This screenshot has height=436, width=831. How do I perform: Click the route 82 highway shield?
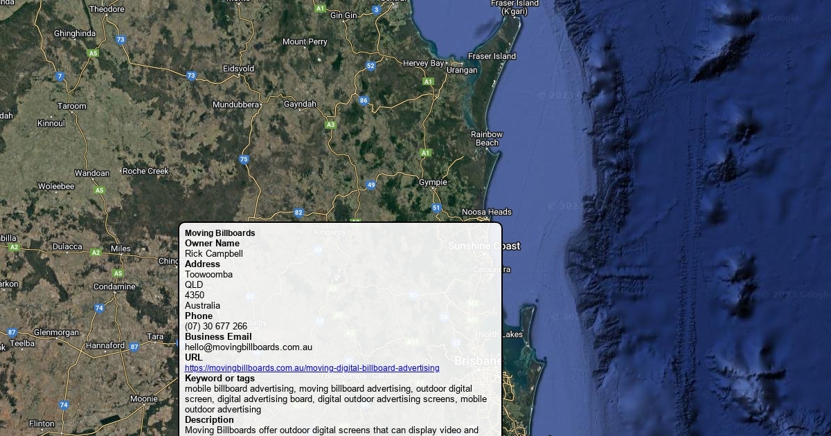[x=298, y=213]
